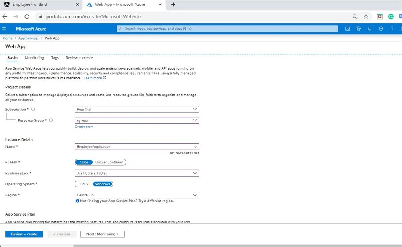The image size is (402, 247).
Task: Click Create new resource group link
Action: pos(84,126)
